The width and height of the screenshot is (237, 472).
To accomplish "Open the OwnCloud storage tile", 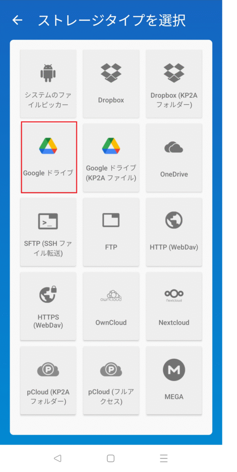I will tap(111, 306).
